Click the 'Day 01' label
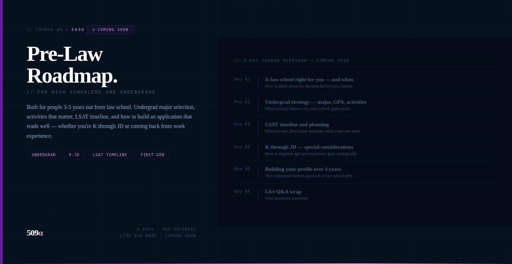 tap(242, 79)
